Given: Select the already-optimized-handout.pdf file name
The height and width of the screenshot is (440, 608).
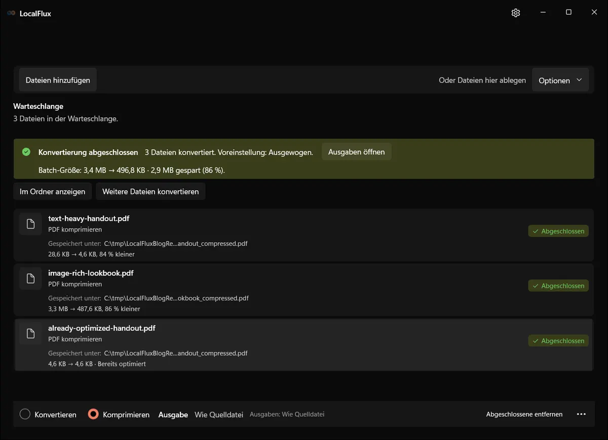Looking at the screenshot, I should coord(102,328).
